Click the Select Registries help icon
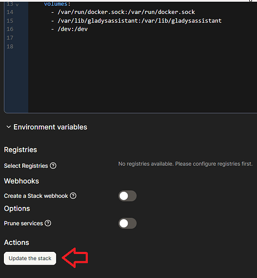Screen dimensions: 257x278 tap(53, 166)
